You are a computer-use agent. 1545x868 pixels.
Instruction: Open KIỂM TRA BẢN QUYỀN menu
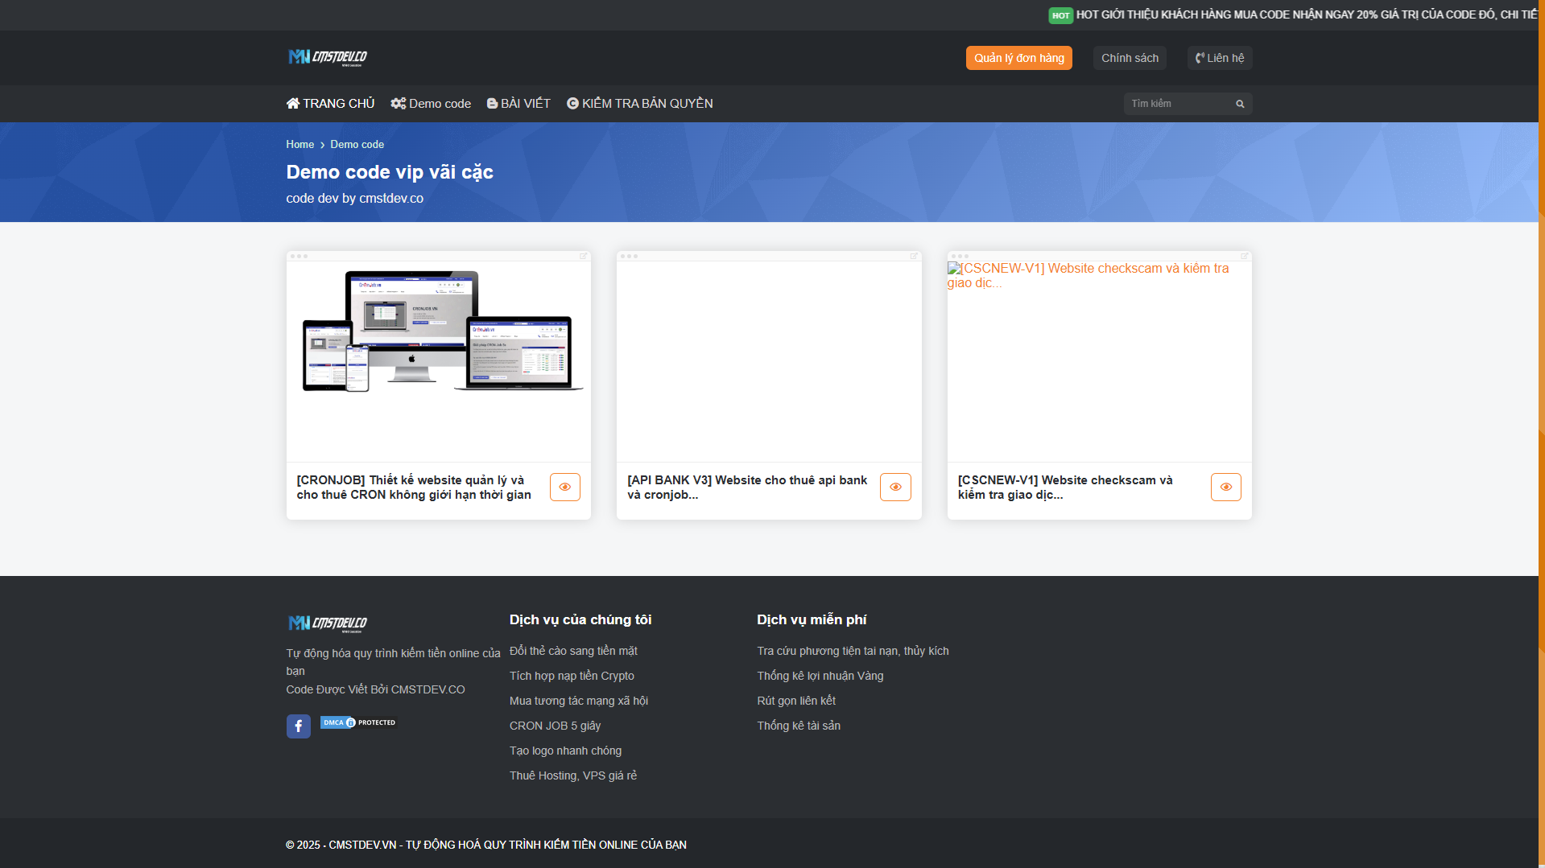[x=639, y=104]
